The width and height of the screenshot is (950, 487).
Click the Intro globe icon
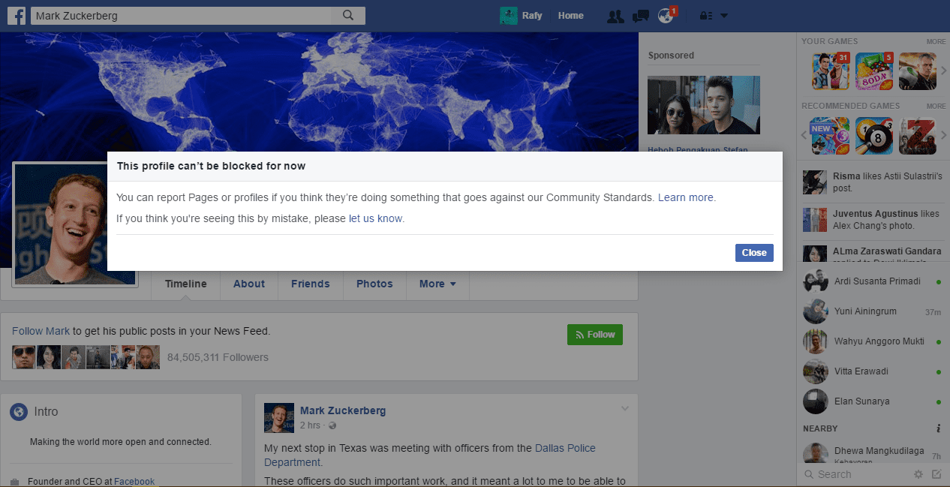point(19,412)
